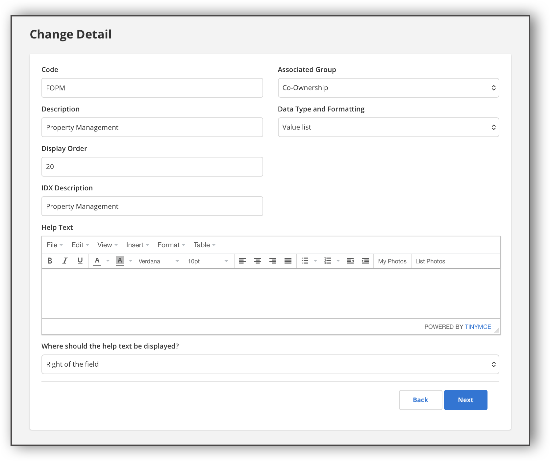Grab the editor resize handle corner
This screenshot has width=550, height=461.
(496, 330)
